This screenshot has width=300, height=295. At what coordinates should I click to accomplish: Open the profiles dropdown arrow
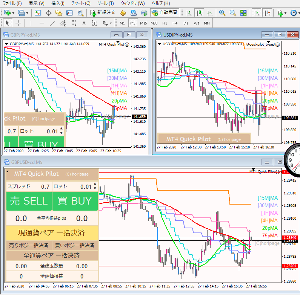pyautogui.click(x=27, y=13)
